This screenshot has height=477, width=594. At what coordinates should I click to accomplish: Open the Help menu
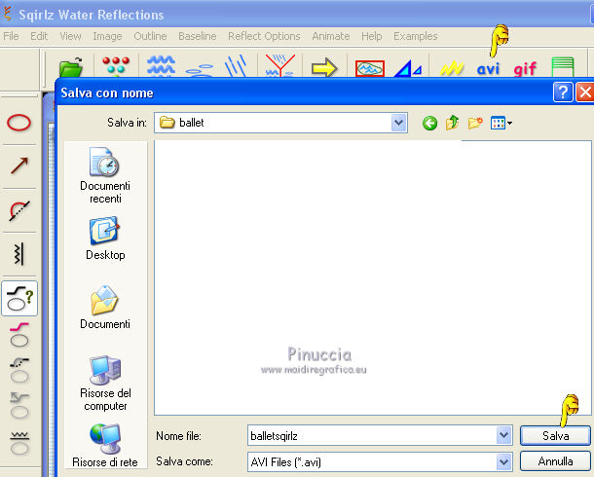point(372,36)
